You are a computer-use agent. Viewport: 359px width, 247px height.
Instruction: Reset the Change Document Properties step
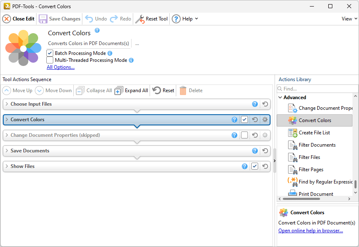pos(255,135)
